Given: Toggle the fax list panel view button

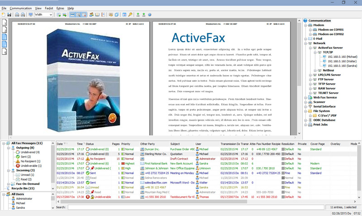Looking at the screenshot, I should pos(72,14).
